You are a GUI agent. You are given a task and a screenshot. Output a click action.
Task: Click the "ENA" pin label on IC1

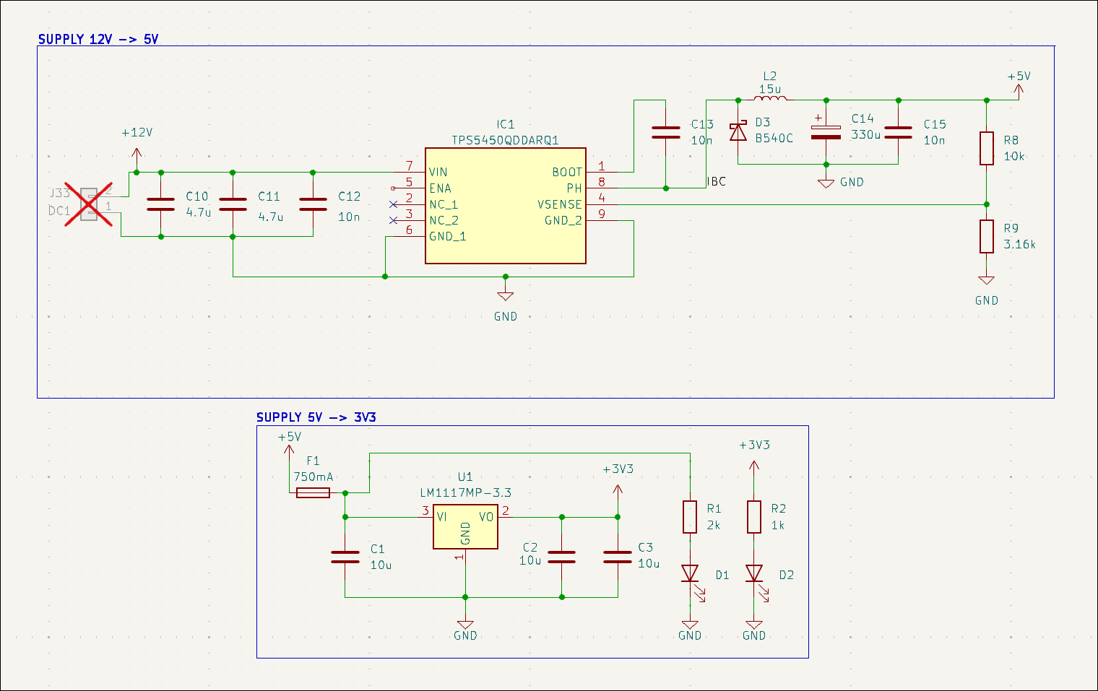point(440,188)
